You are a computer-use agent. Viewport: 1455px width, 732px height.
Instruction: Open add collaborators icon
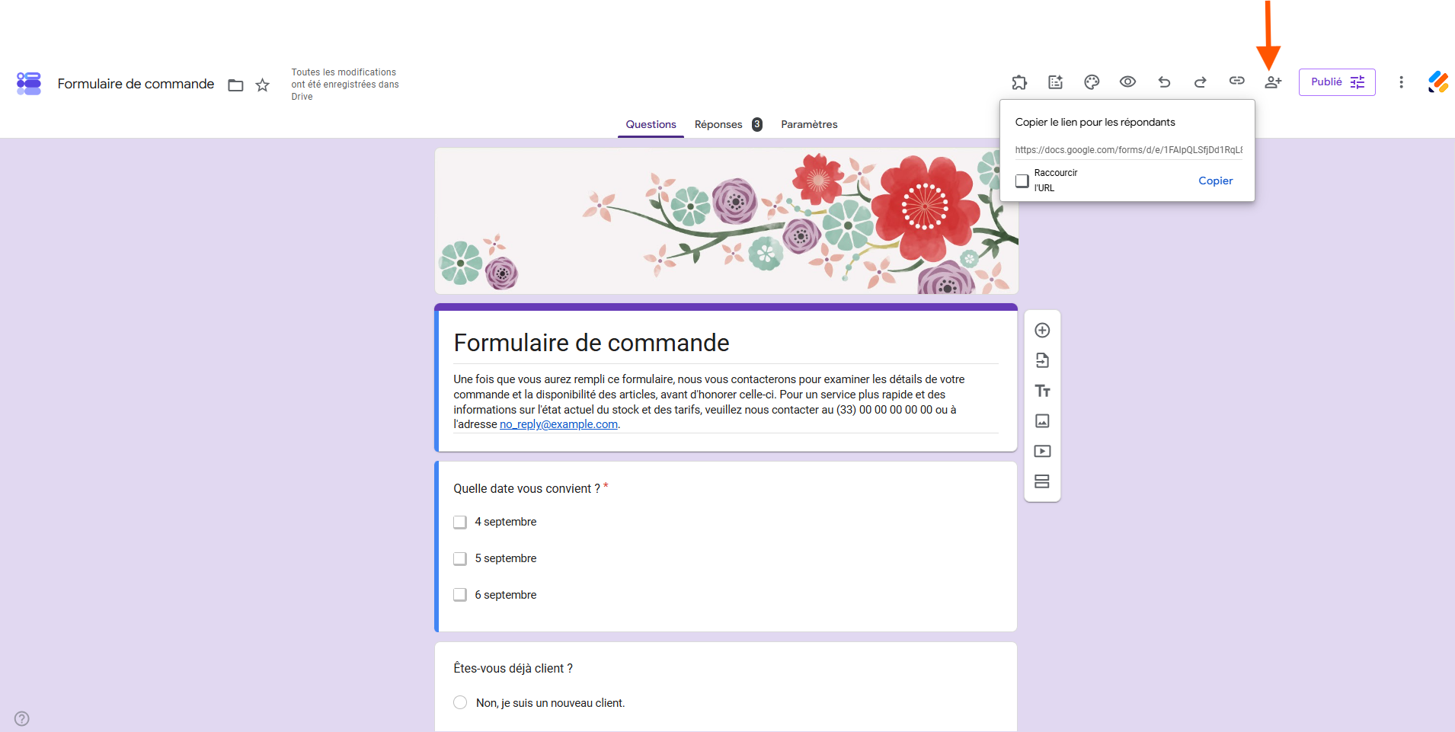(x=1273, y=82)
